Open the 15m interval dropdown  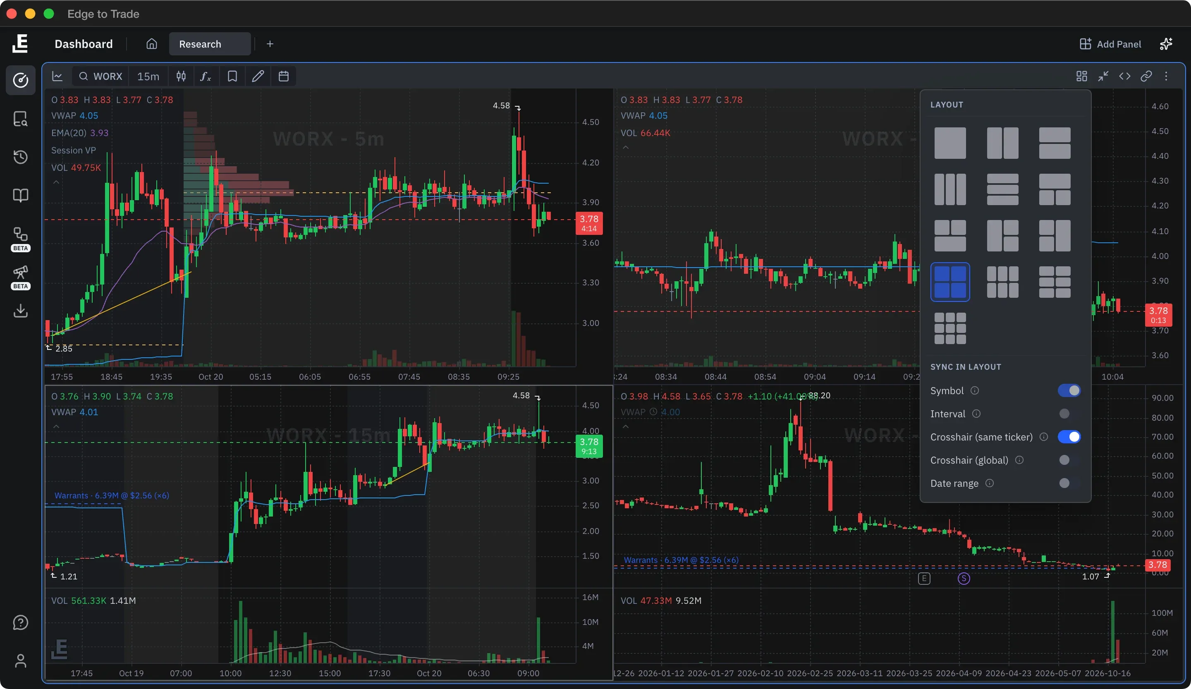point(148,76)
